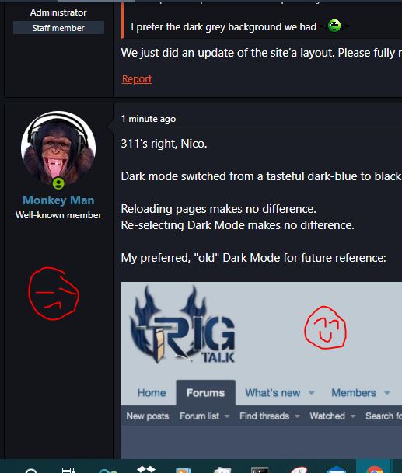402x473 pixels.
Task: Select the Forums tab in embedded screenshot
Action: 206,393
